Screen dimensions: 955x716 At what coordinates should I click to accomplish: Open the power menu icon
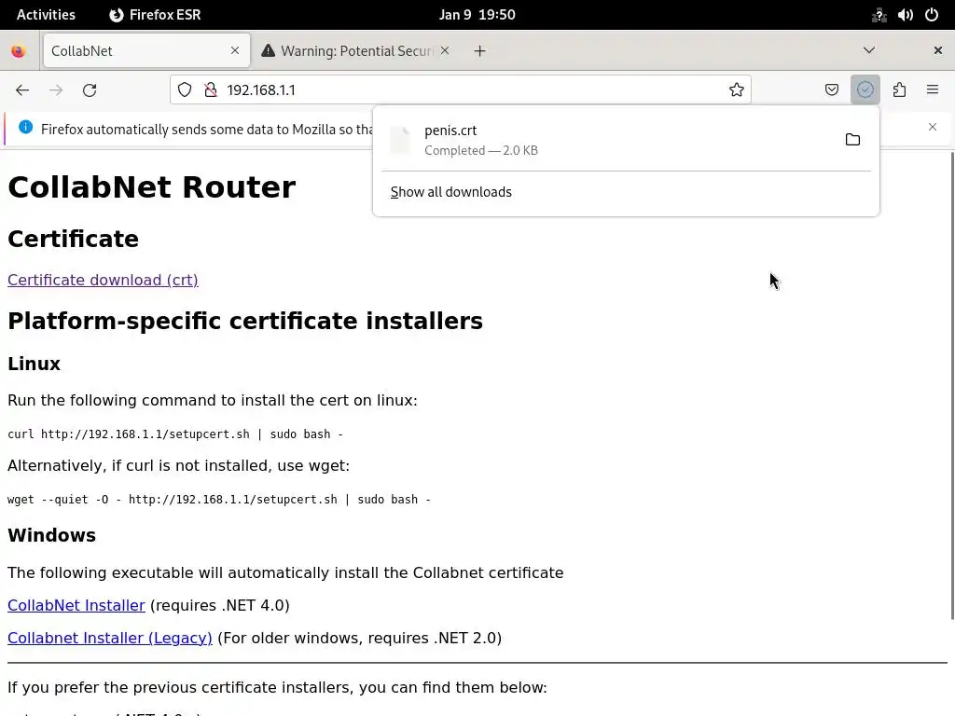pos(932,15)
